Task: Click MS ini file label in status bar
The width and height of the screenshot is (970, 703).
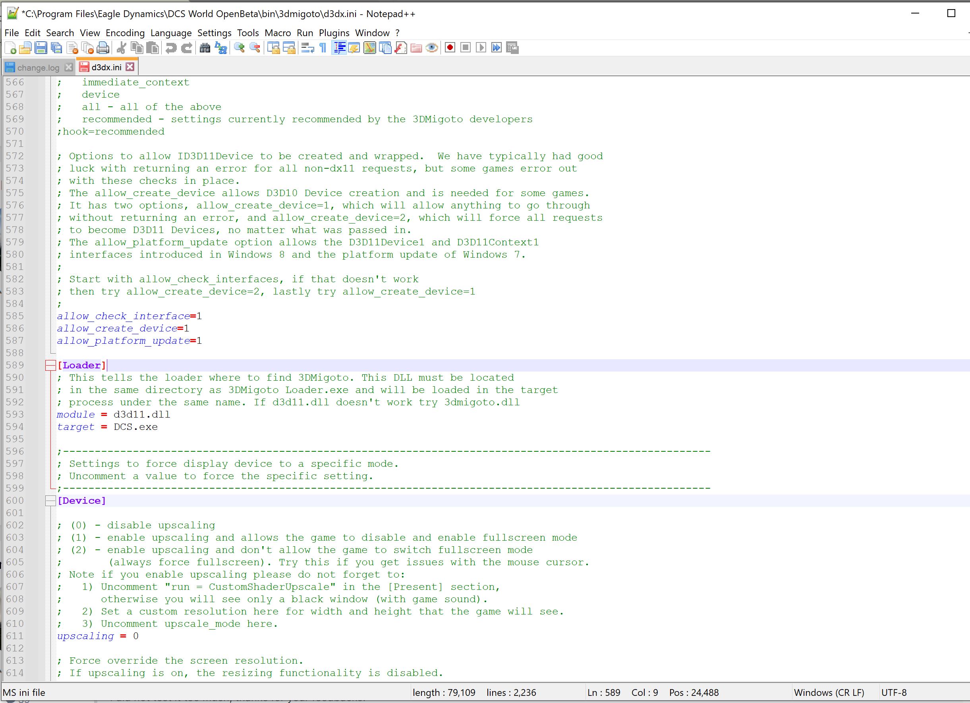Action: click(24, 693)
